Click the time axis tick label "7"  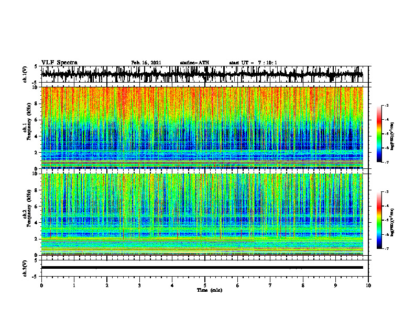coord(270,285)
